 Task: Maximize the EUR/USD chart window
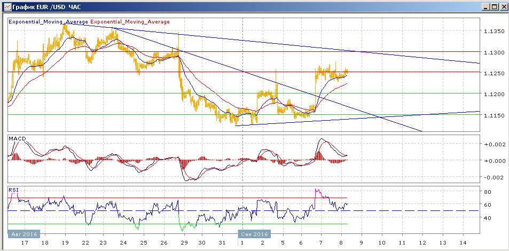[494, 7]
